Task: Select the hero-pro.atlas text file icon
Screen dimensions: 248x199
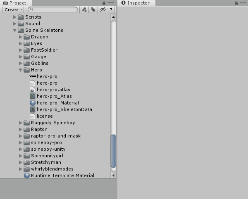Action: pyautogui.click(x=33, y=90)
